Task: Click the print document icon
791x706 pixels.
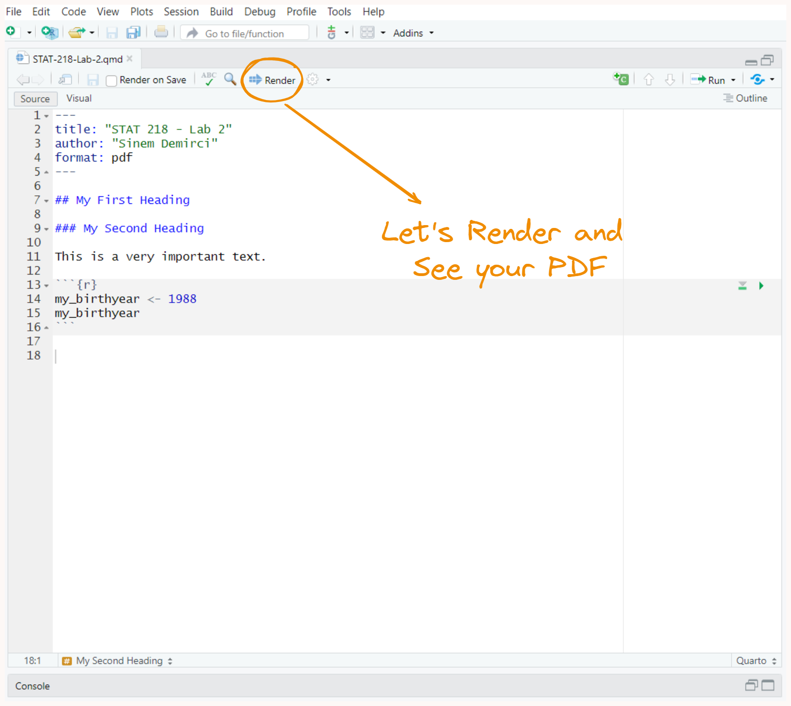Action: point(161,33)
